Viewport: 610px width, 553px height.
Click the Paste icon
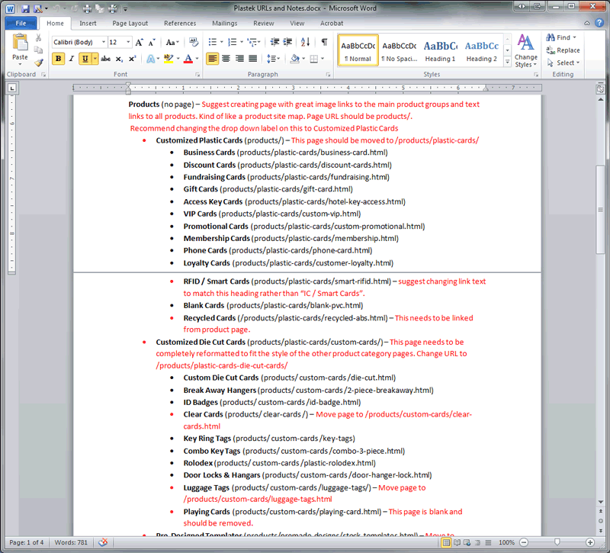point(20,46)
